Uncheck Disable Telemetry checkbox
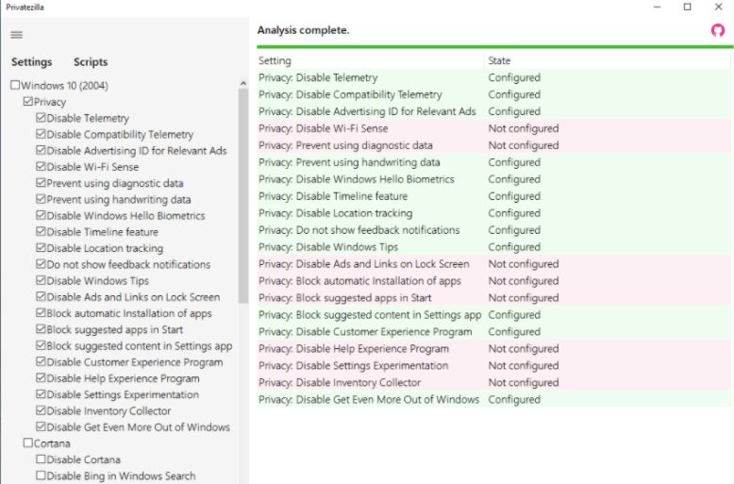The width and height of the screenshot is (734, 484). (41, 118)
